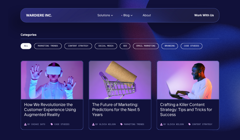Viewport: 240px width, 140px height.
Task: Filter by SEO category pill
Action: pyautogui.click(x=125, y=46)
